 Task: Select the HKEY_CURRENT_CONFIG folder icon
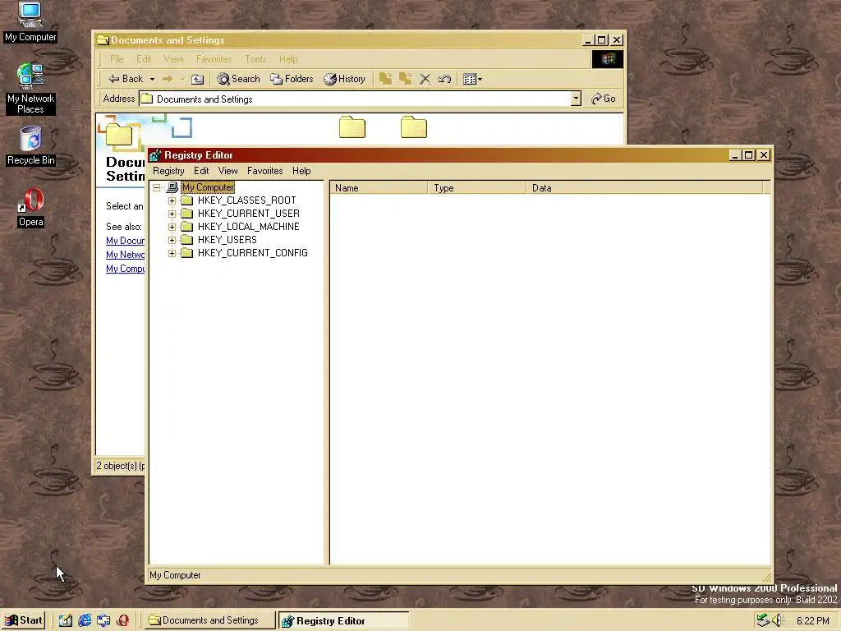[x=186, y=253]
